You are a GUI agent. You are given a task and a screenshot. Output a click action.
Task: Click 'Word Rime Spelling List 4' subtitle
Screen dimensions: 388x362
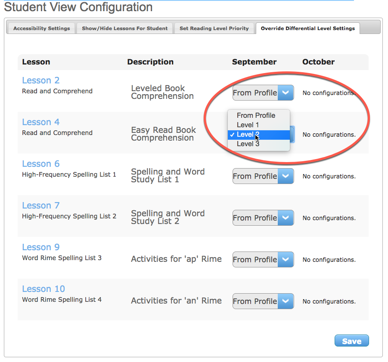pos(62,300)
